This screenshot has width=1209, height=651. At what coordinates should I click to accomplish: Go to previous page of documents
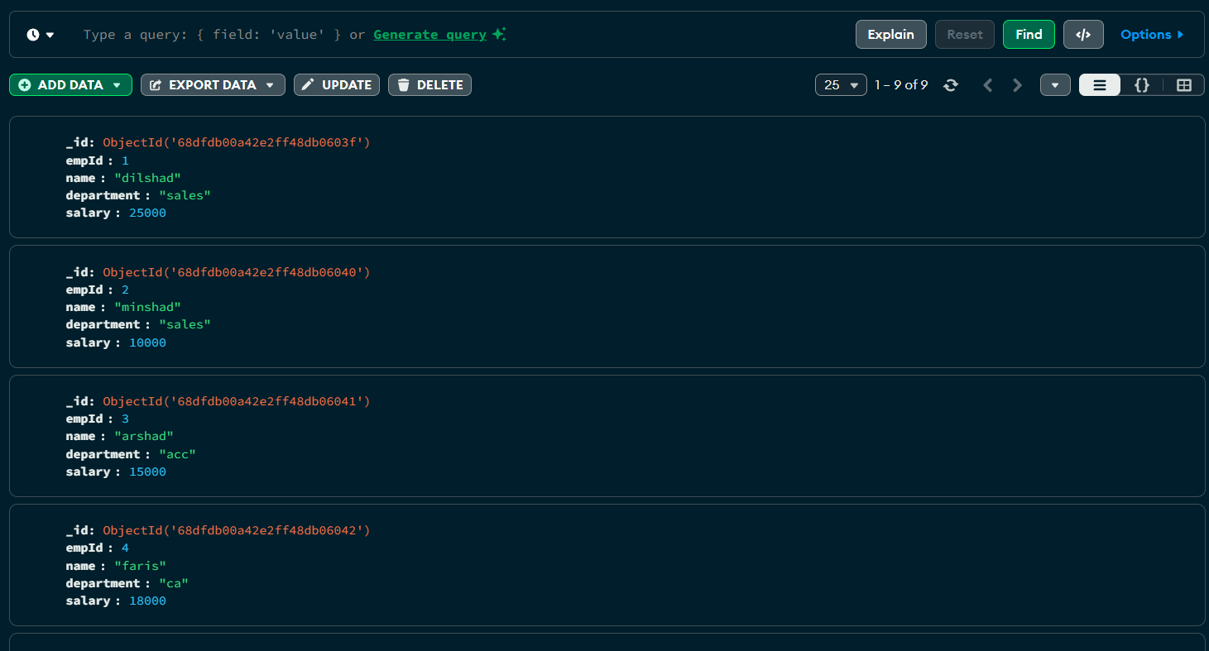(x=987, y=84)
